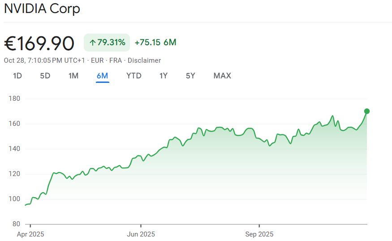Click the 180 y-axis label

15,99
